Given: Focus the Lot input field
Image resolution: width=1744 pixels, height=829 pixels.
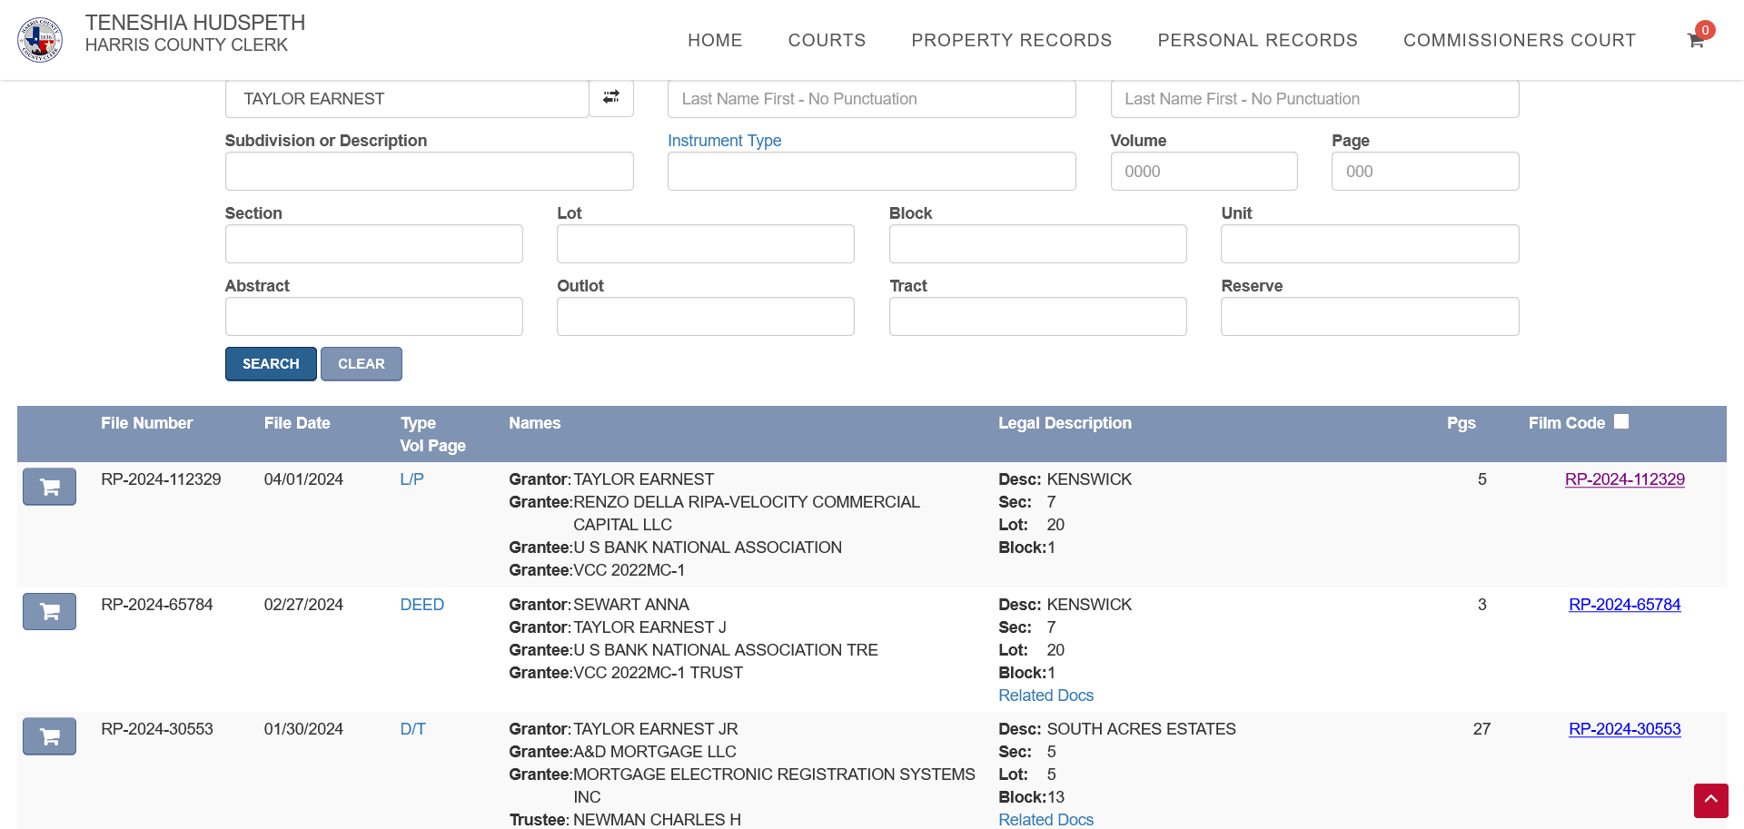Looking at the screenshot, I should click(x=705, y=244).
